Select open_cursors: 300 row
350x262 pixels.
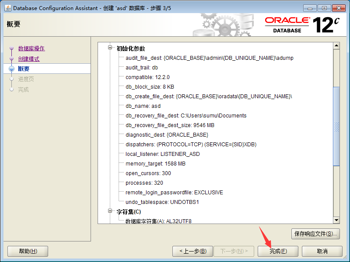pos(148,173)
